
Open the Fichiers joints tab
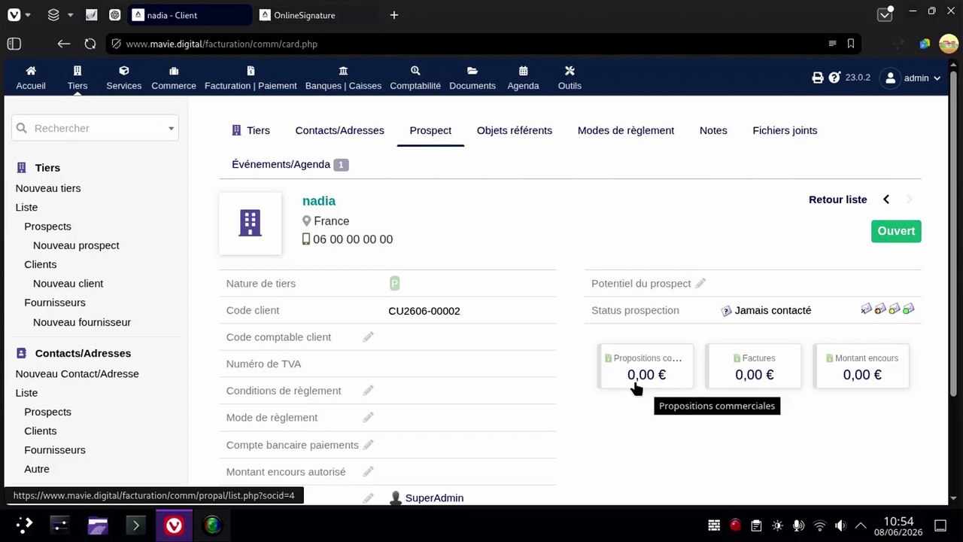(x=785, y=130)
